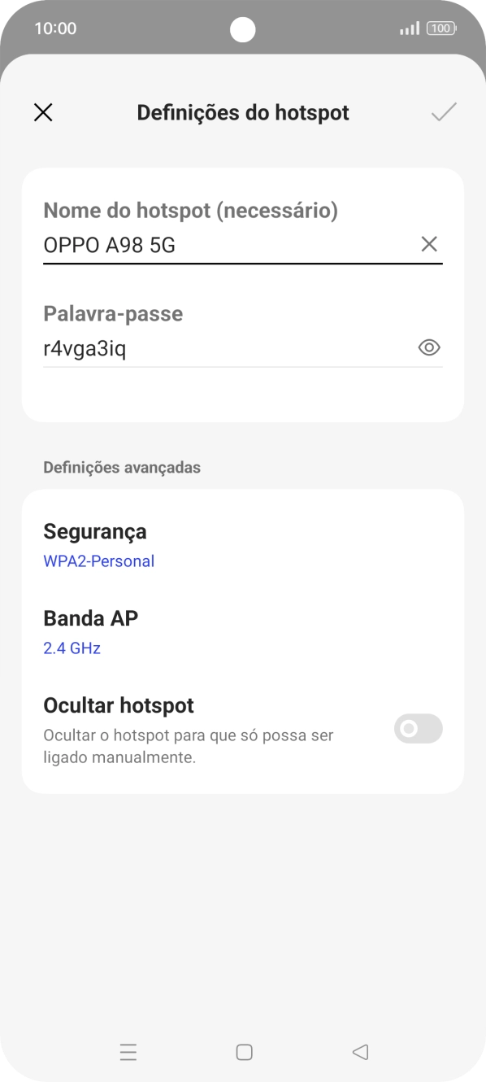The width and height of the screenshot is (486, 1082).
Task: Select the 2.4 GHz band link
Action: (x=72, y=648)
